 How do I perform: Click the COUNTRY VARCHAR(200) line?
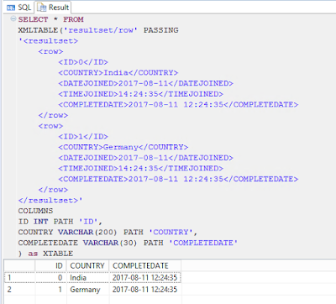click(x=108, y=233)
